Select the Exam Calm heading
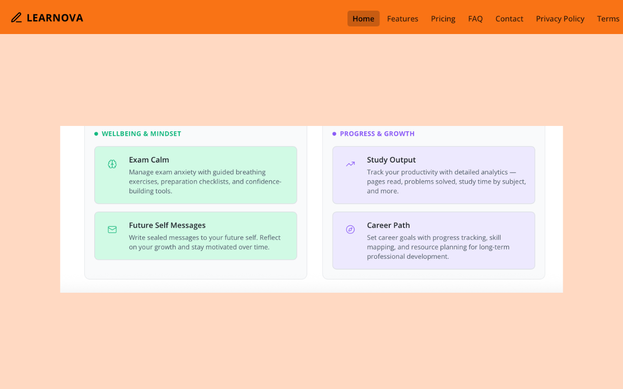 point(149,159)
